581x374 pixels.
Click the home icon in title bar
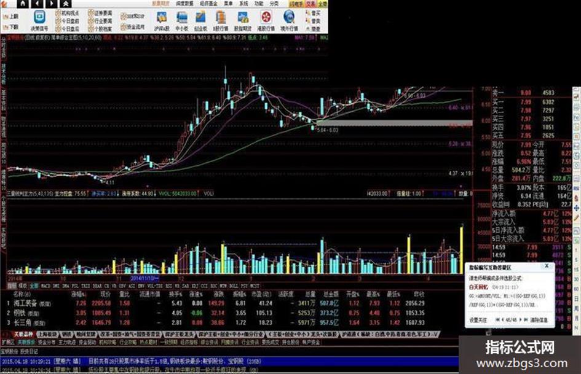23,4
